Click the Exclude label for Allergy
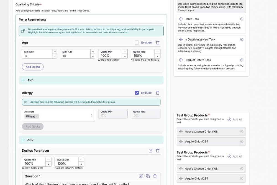 146,93
